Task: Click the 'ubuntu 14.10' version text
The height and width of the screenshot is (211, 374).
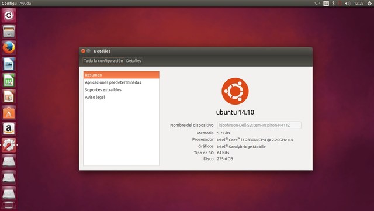Action: (x=235, y=112)
